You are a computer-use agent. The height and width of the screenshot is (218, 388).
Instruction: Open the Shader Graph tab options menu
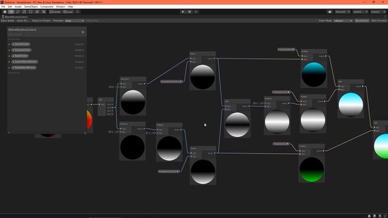[x=385, y=17]
